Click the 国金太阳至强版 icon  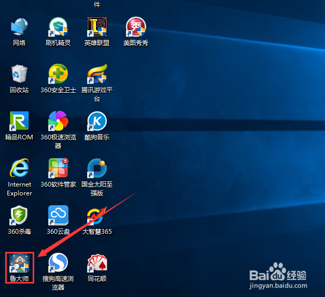[97, 168]
